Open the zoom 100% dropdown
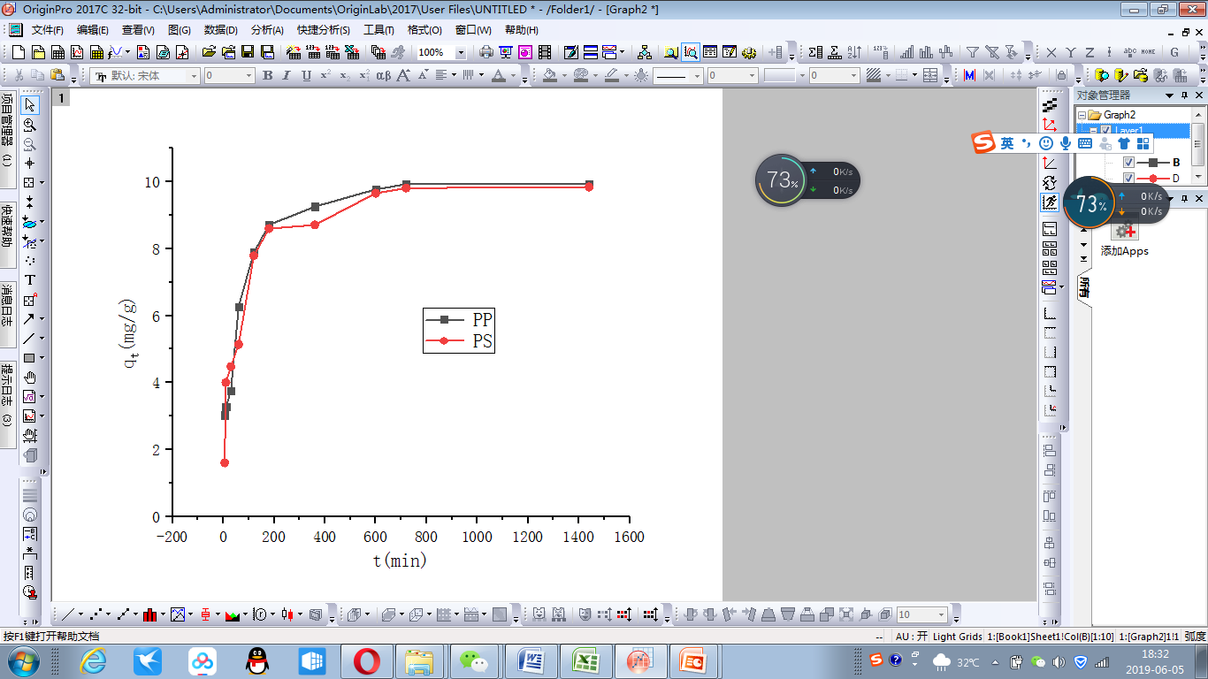Screen dimensions: 1208x679 [460, 52]
